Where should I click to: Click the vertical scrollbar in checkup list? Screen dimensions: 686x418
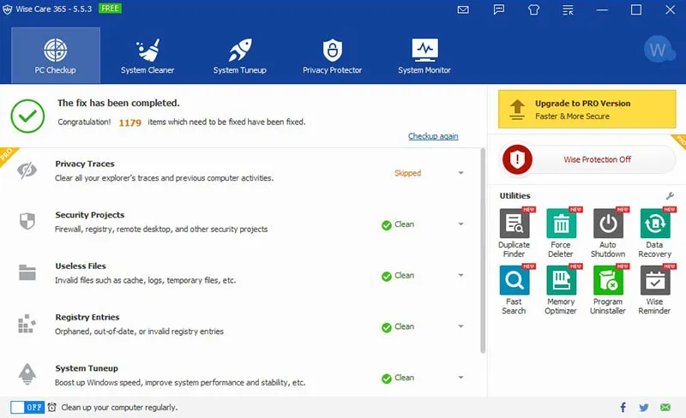point(483,248)
